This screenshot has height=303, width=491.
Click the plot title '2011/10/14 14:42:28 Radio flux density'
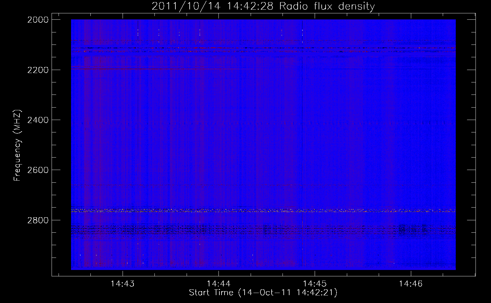tap(263, 6)
